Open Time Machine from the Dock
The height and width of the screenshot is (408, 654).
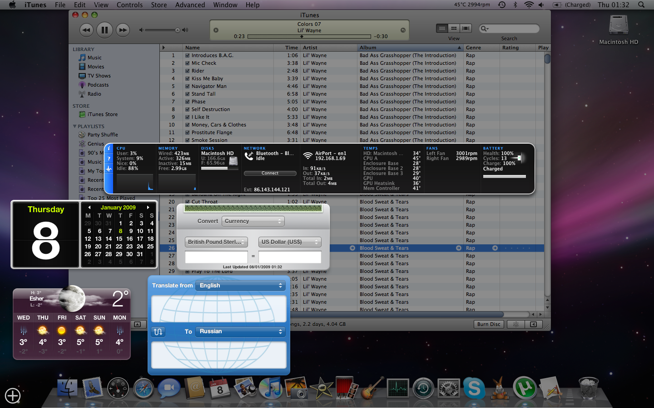pyautogui.click(x=423, y=389)
